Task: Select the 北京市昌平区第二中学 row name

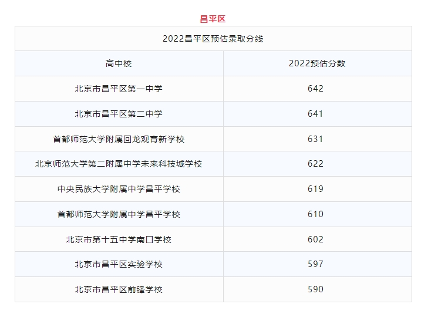Action: pos(119,114)
